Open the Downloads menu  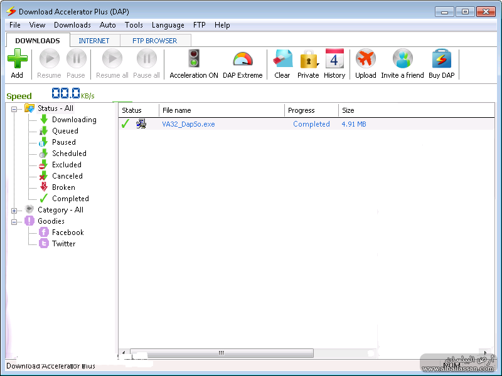pyautogui.click(x=72, y=25)
